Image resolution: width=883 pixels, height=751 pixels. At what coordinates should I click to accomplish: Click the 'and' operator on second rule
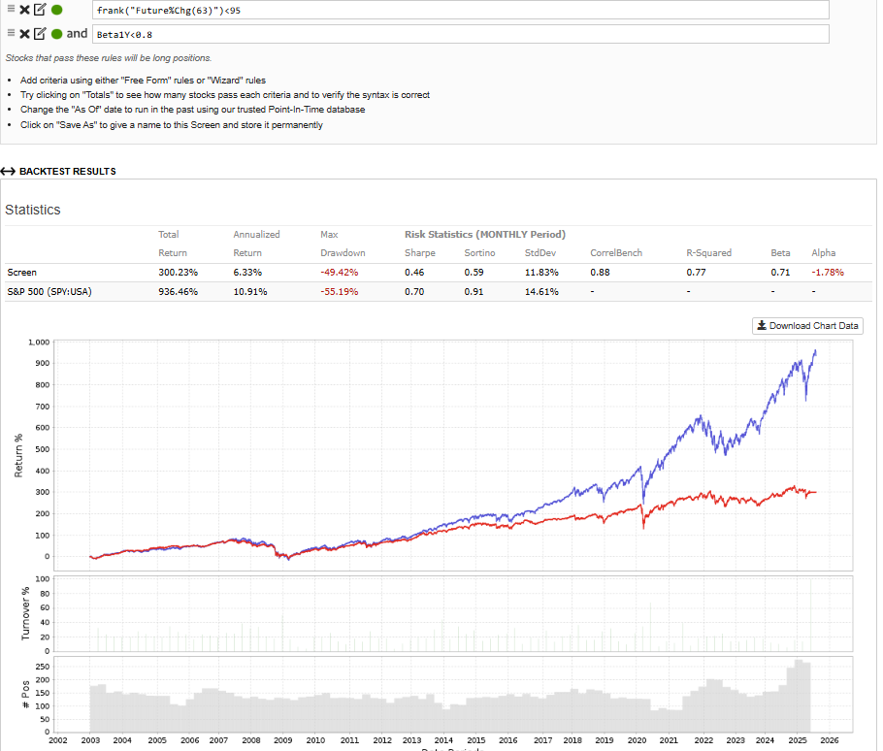(77, 34)
